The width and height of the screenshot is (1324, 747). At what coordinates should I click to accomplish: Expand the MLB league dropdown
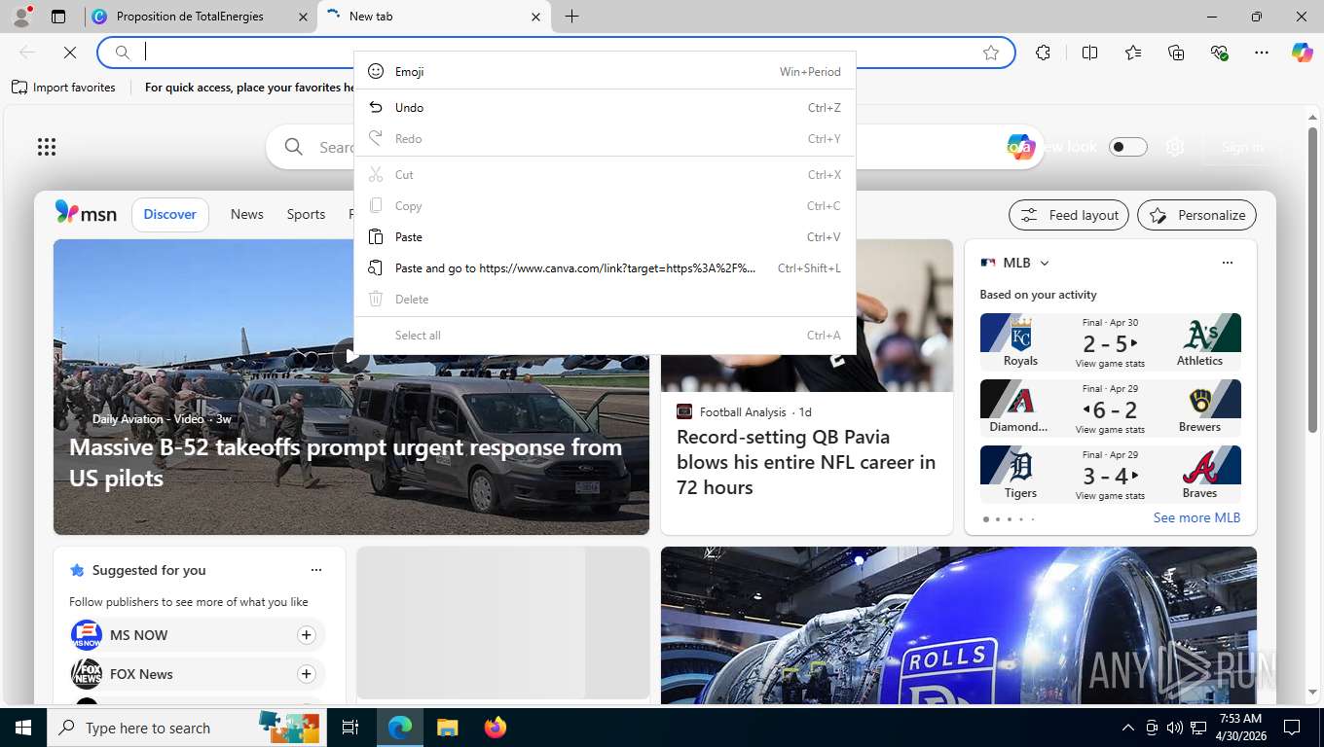[x=1045, y=263]
